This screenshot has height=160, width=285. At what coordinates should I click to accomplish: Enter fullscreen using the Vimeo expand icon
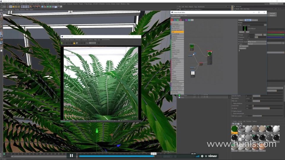click(x=206, y=156)
